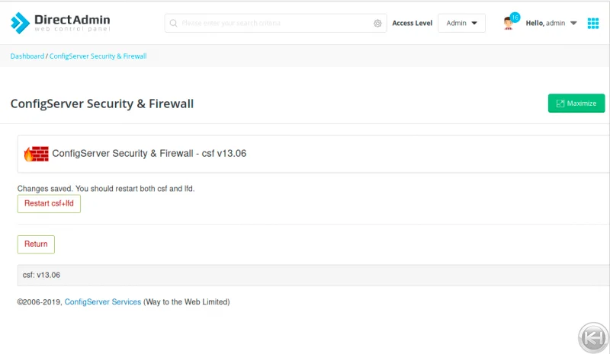
Task: Click the admin user avatar
Action: pyautogui.click(x=508, y=24)
